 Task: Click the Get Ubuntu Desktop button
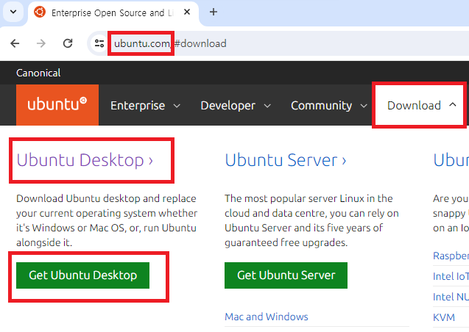(83, 275)
